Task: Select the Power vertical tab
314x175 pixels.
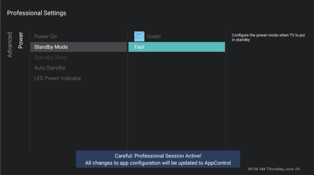Action: 21,40
